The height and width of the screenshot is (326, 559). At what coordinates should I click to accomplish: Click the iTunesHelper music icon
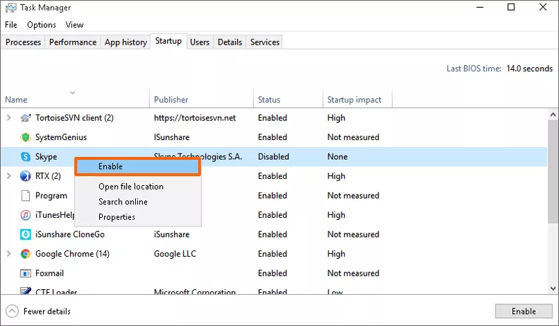coord(25,215)
